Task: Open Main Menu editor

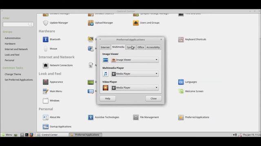Action: coord(53,91)
